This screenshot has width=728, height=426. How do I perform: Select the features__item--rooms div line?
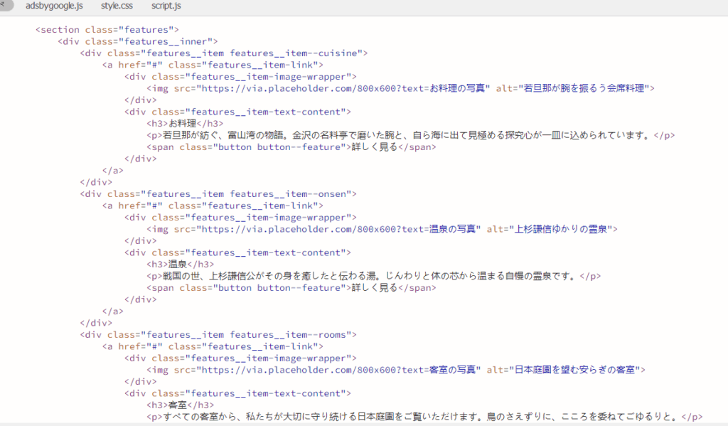(x=218, y=334)
